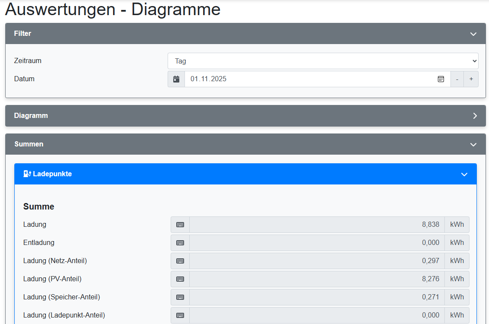Screen dimensions: 489x324
Task: Click the keyboard icon beside the Entladung field
Action: 180,242
